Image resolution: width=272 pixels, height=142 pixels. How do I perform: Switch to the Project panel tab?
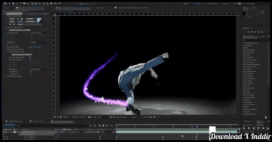click(6, 8)
